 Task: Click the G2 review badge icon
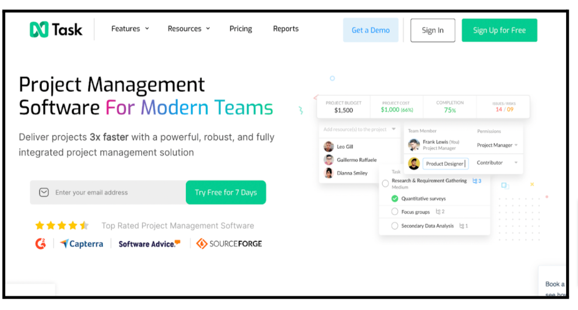41,244
